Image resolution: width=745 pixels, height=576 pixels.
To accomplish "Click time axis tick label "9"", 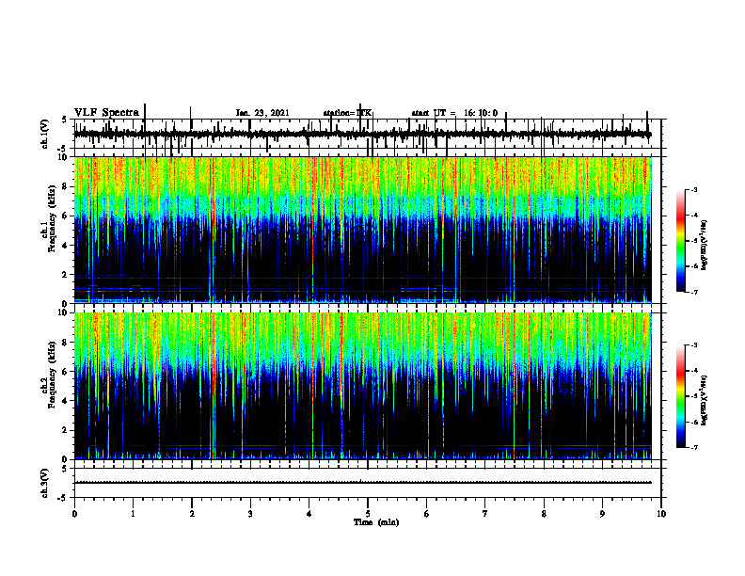I will coord(602,514).
